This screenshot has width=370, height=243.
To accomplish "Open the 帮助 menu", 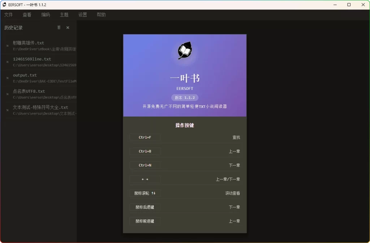I will point(101,15).
